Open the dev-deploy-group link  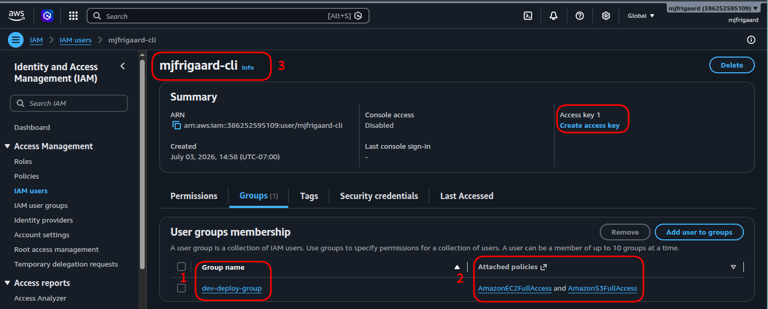(232, 288)
